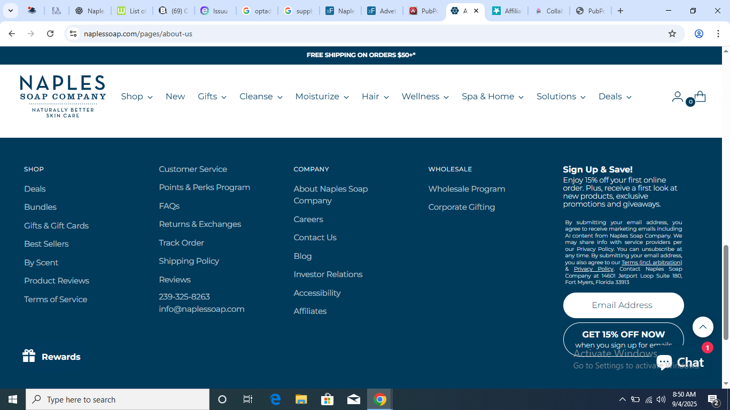The width and height of the screenshot is (730, 410).
Task: Click the page vertical scrollbar thumb
Action: (726, 293)
